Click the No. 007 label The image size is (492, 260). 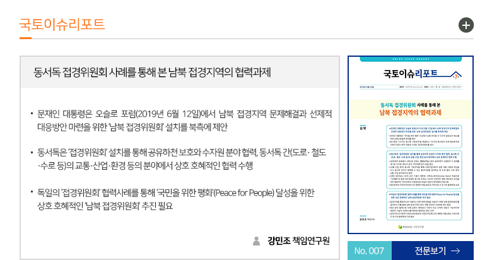[369, 251]
